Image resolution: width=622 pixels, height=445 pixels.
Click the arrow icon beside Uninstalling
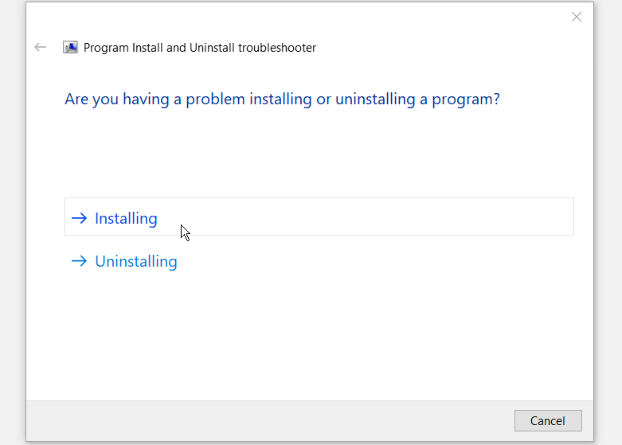[x=79, y=261]
